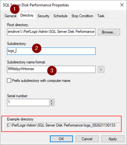
Task: Apply the directory settings
Action: pos(113,139)
